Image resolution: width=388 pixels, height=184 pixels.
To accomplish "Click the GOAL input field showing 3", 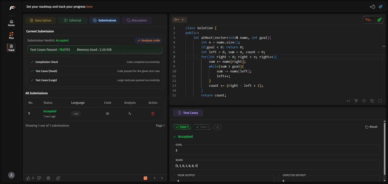I will pyautogui.click(x=276, y=150).
